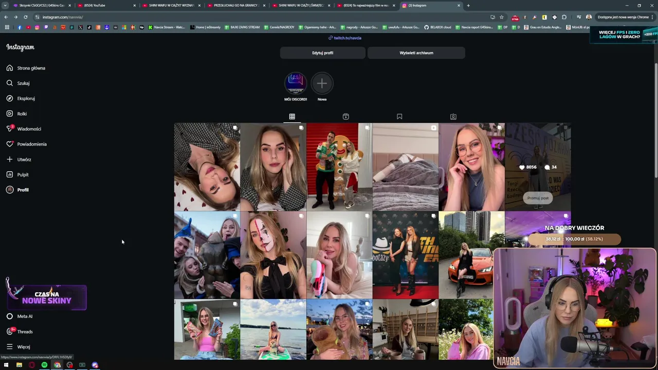Bookmark this page with the star icon
Image resolution: width=658 pixels, height=370 pixels.
(501, 17)
